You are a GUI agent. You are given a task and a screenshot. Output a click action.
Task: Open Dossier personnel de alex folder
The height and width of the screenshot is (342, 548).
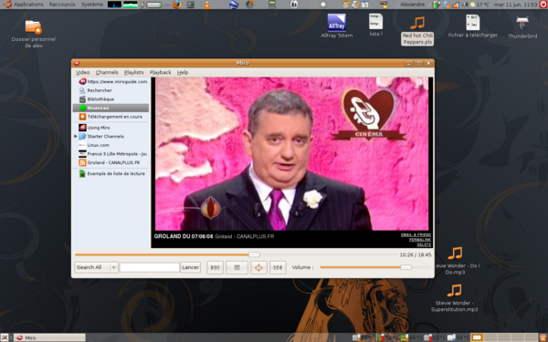click(34, 34)
